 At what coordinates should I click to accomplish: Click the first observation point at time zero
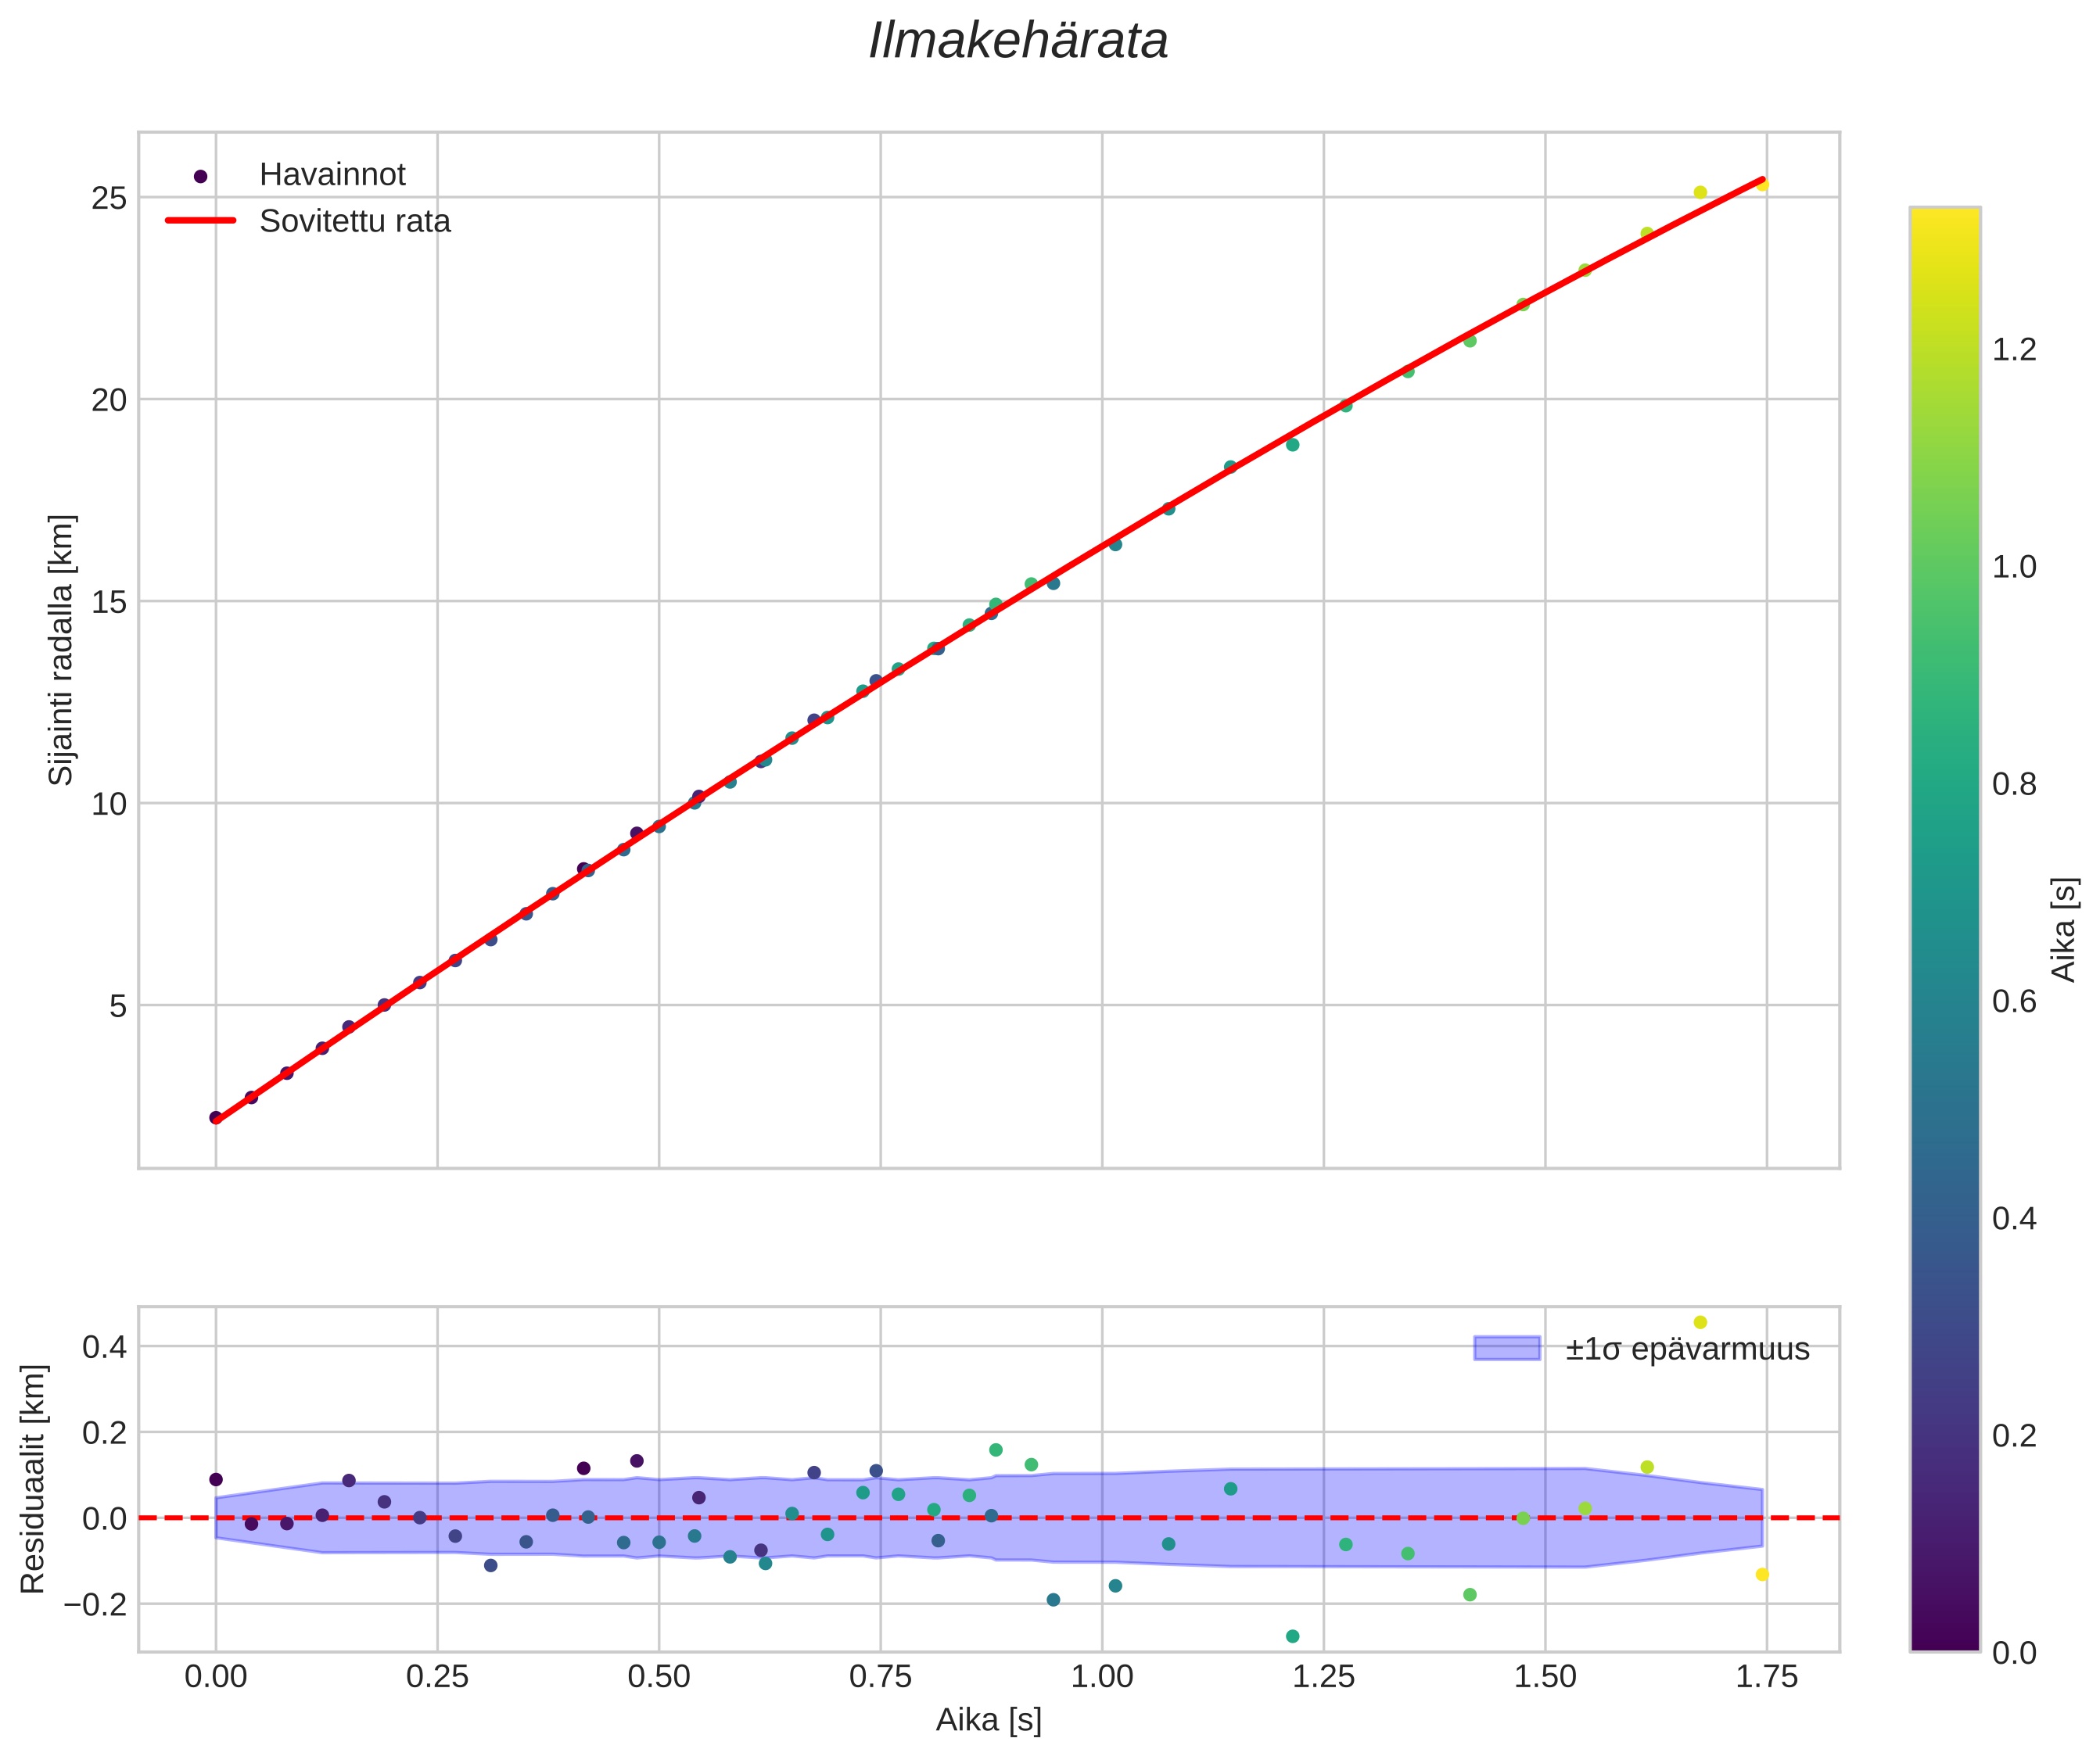pos(216,1117)
